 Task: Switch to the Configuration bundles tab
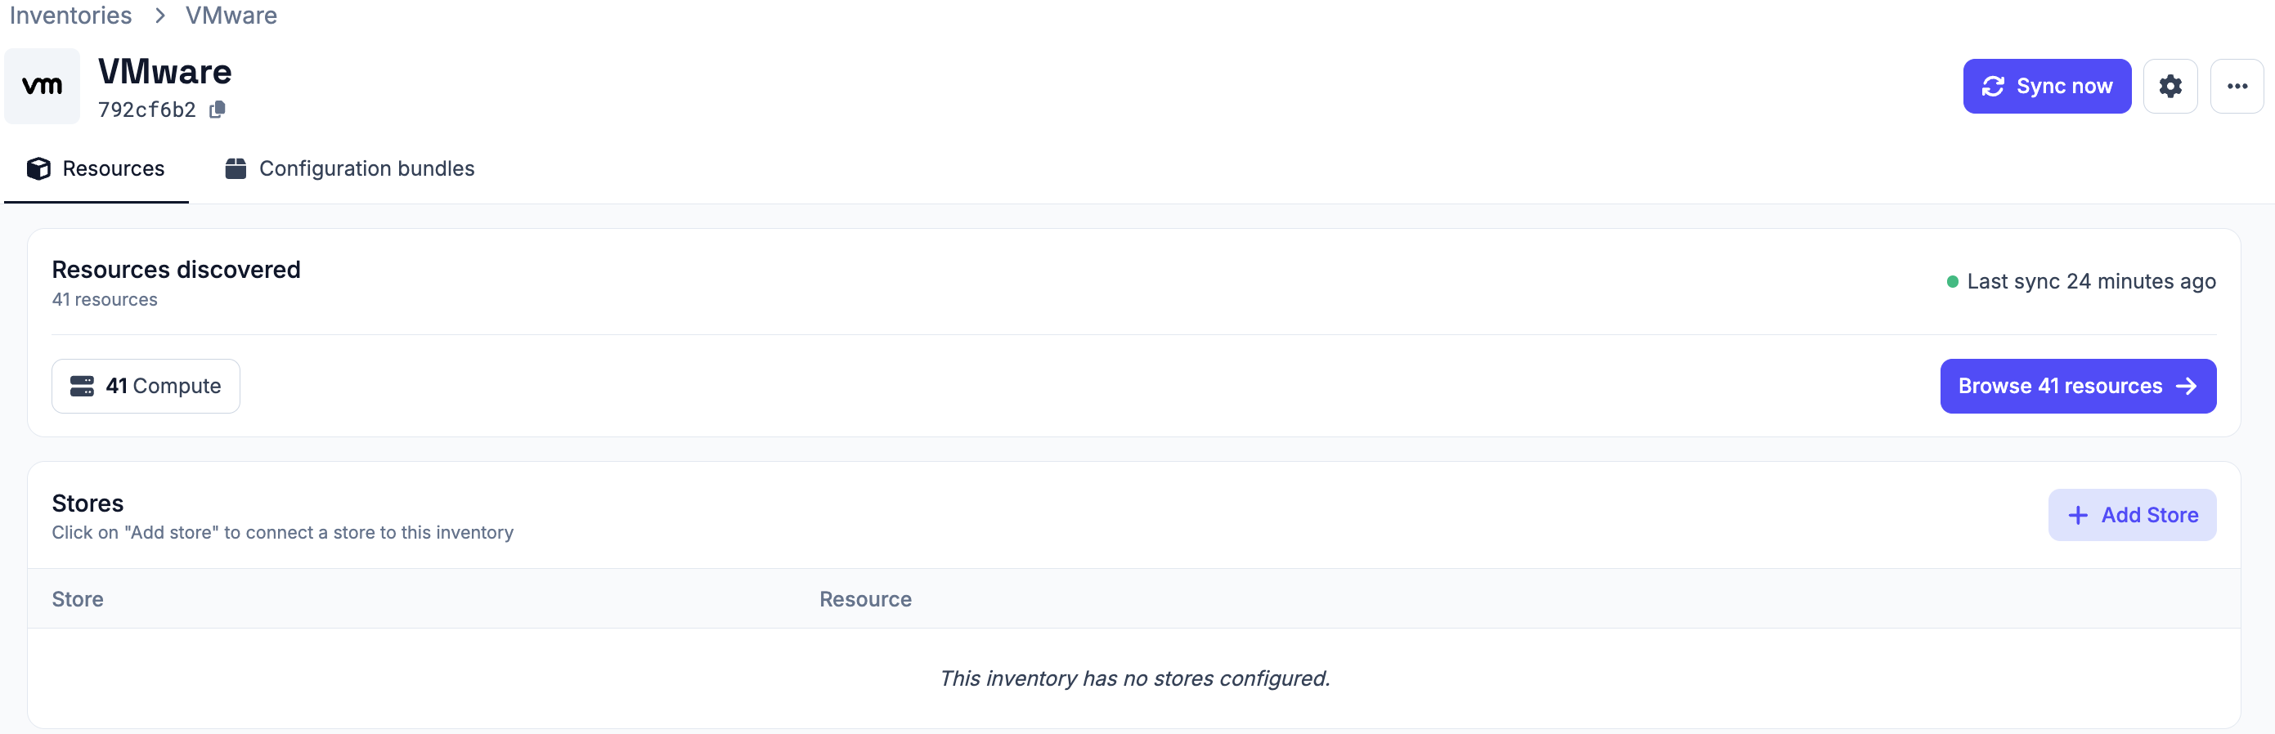pos(350,168)
